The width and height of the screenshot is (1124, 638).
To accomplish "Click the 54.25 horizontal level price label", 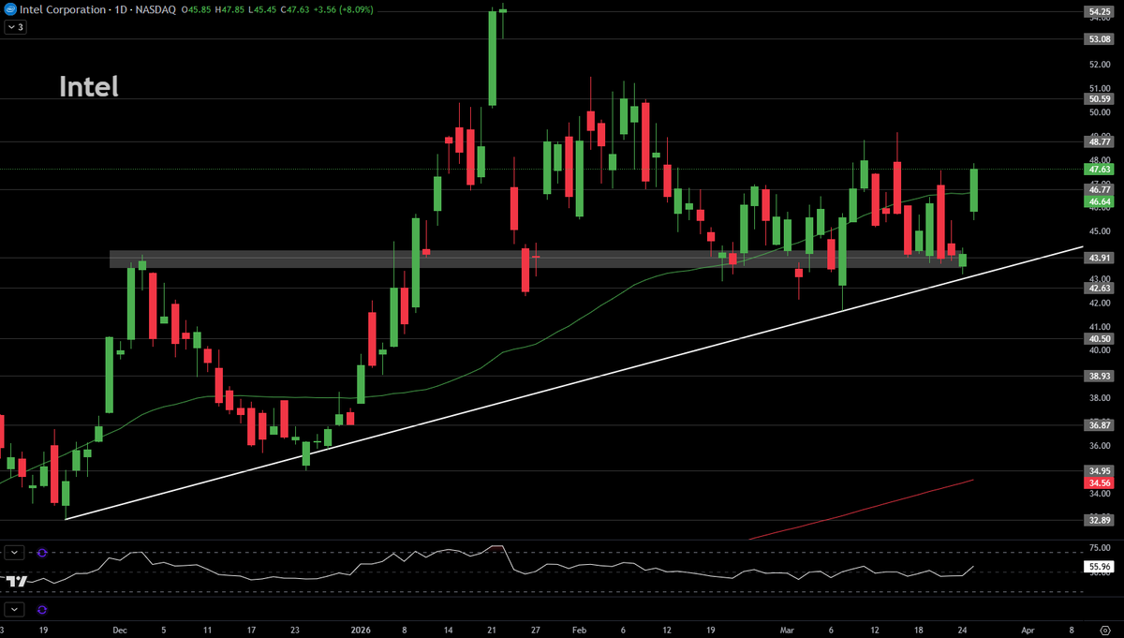I will (x=1099, y=11).
